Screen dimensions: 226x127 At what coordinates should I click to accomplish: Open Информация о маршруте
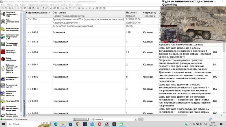[x=10, y=78]
